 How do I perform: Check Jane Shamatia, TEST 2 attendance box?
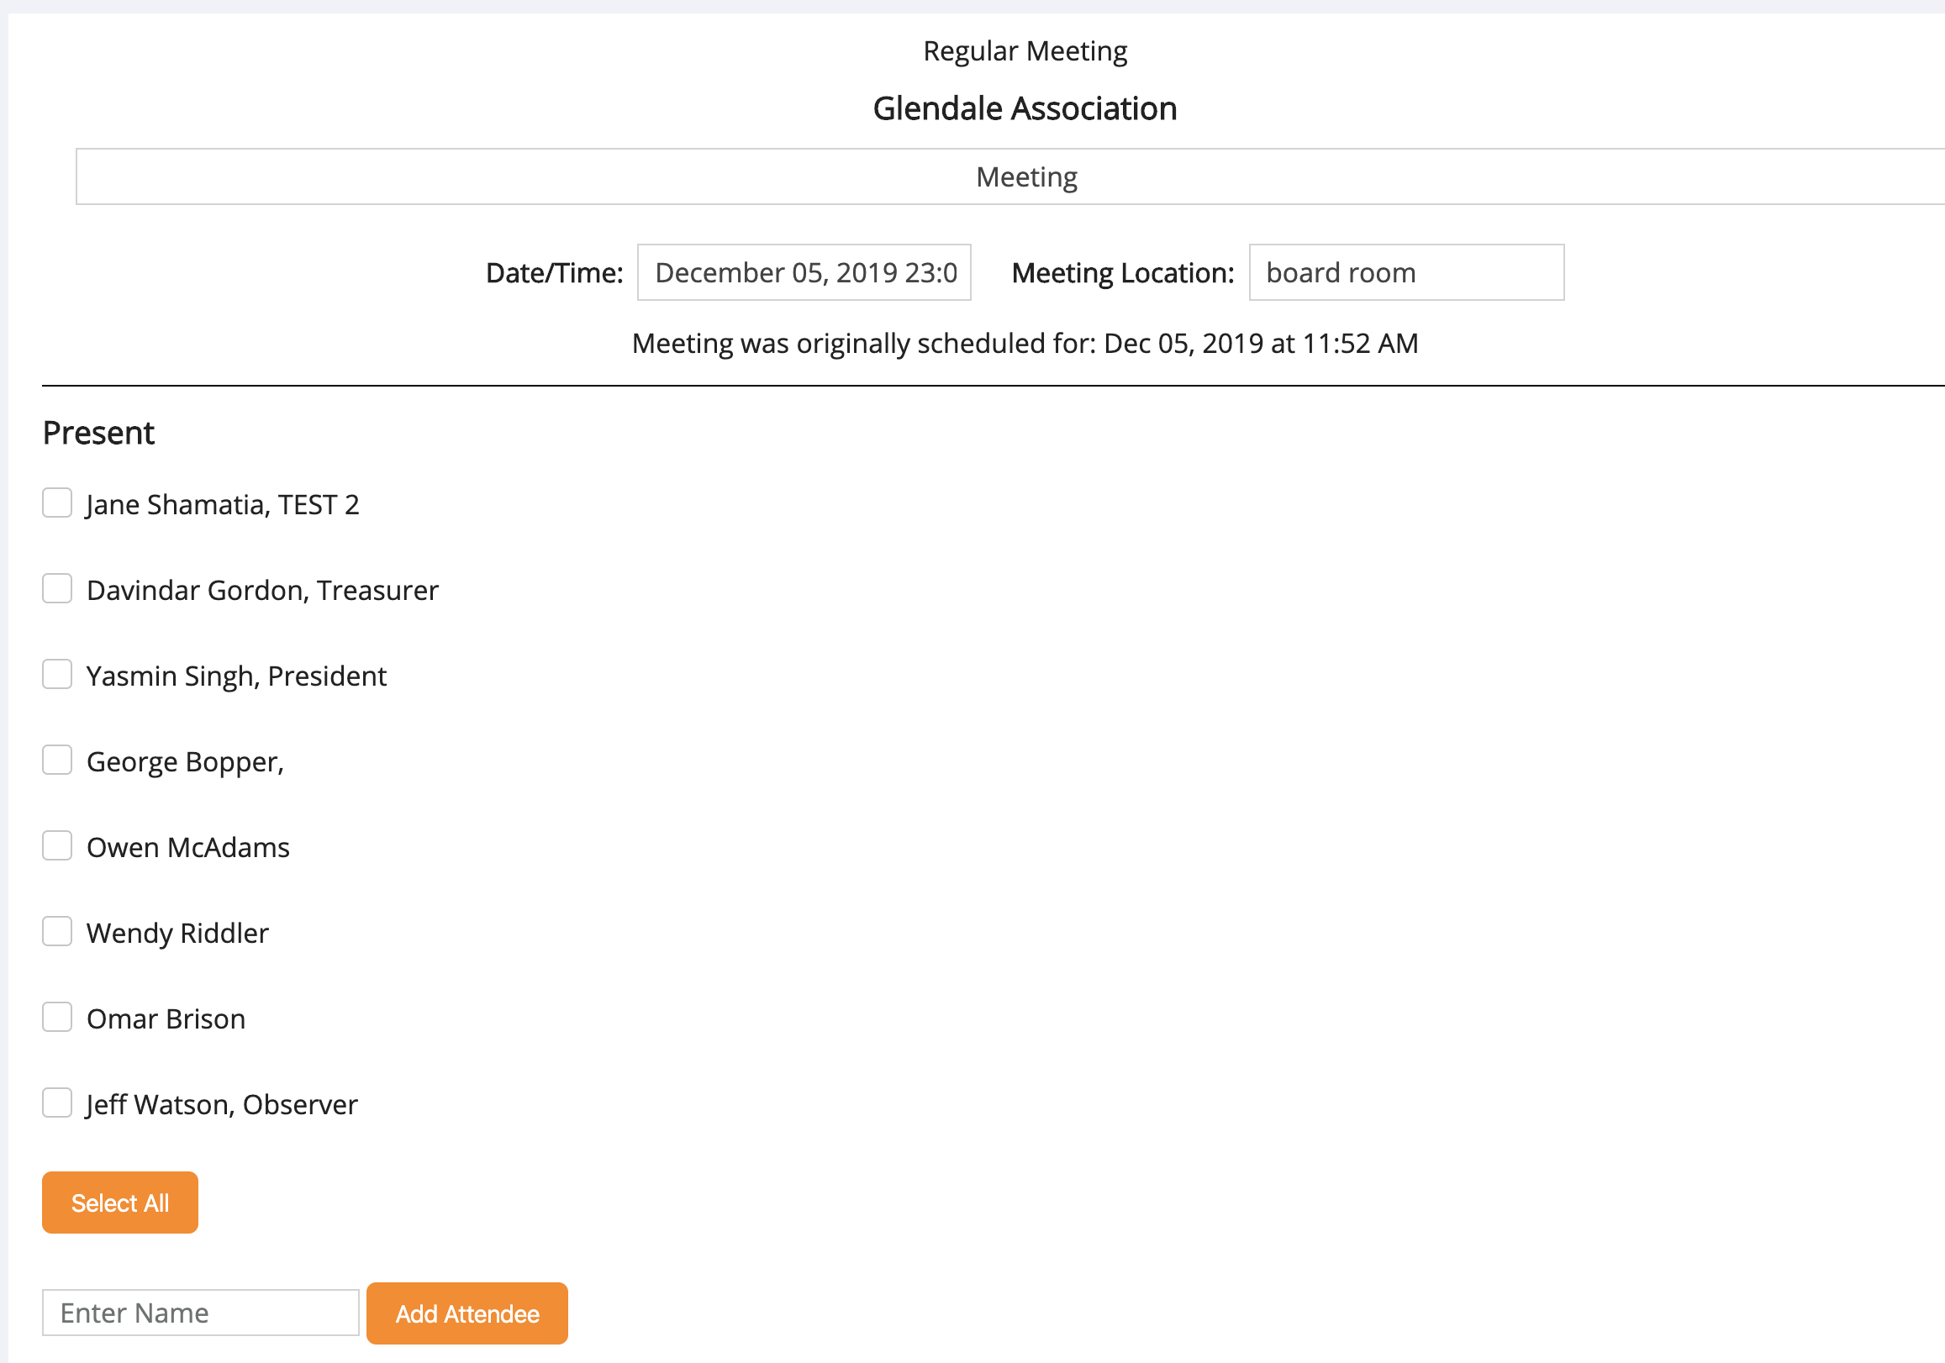57,503
